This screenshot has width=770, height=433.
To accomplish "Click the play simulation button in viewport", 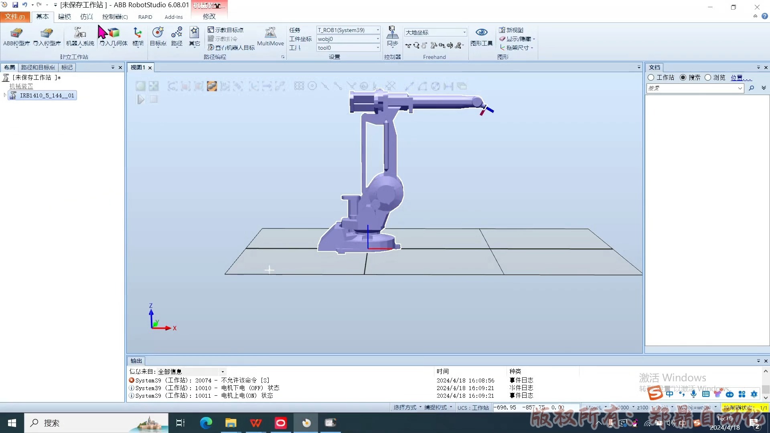I will pos(141,99).
